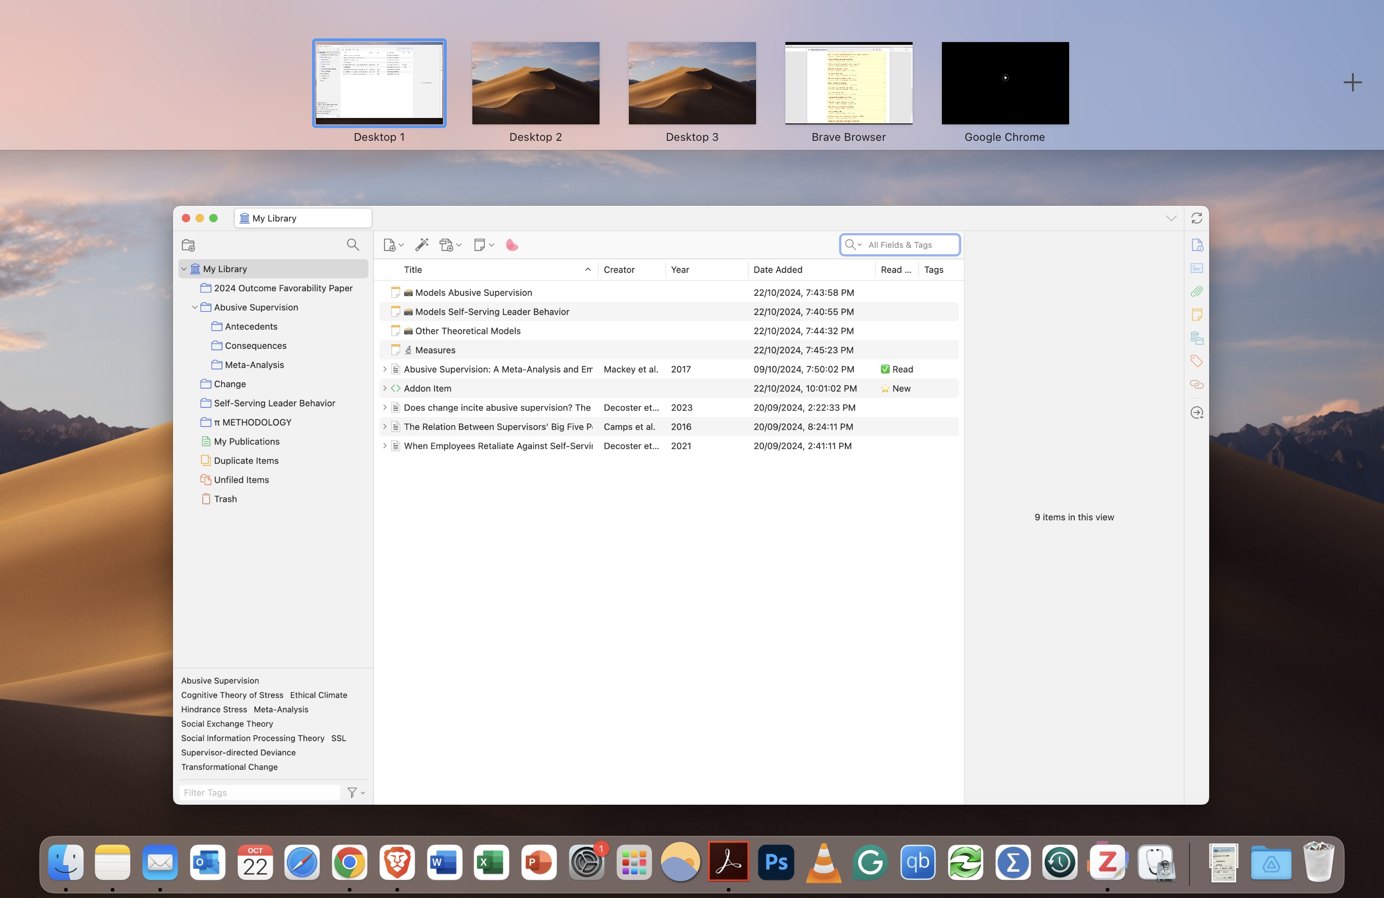
Task: Open Zotero from the Dock
Action: coord(1107,862)
